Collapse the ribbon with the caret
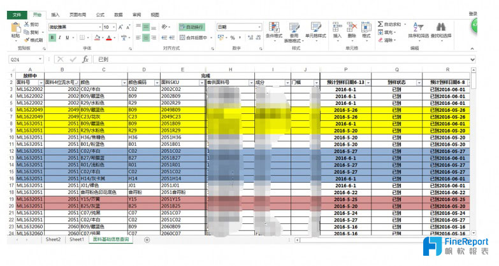Screen dimensions: 499x266 (x=472, y=48)
